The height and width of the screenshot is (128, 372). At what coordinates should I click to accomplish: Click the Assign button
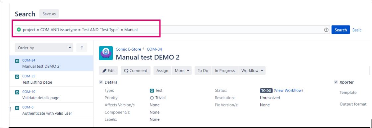pyautogui.click(x=162, y=70)
